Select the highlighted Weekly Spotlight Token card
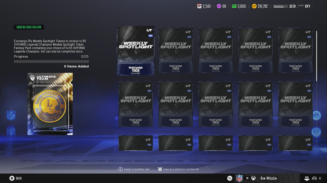The width and height of the screenshot is (327, 183). click(x=136, y=50)
